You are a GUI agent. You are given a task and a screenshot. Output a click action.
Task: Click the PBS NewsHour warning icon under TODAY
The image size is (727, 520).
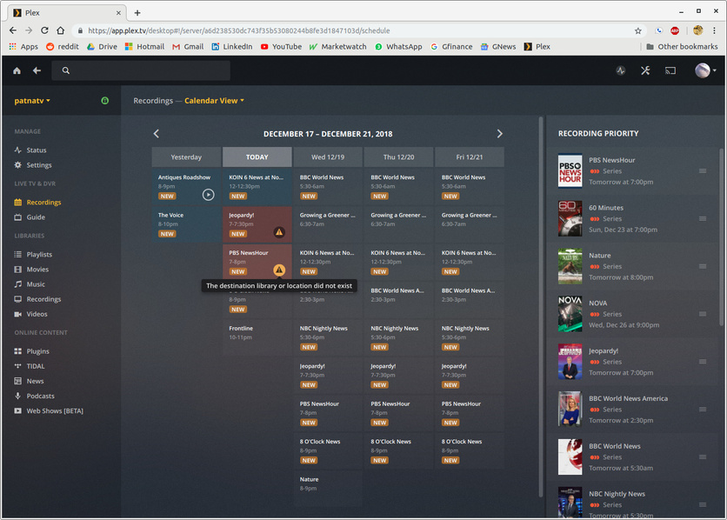279,270
